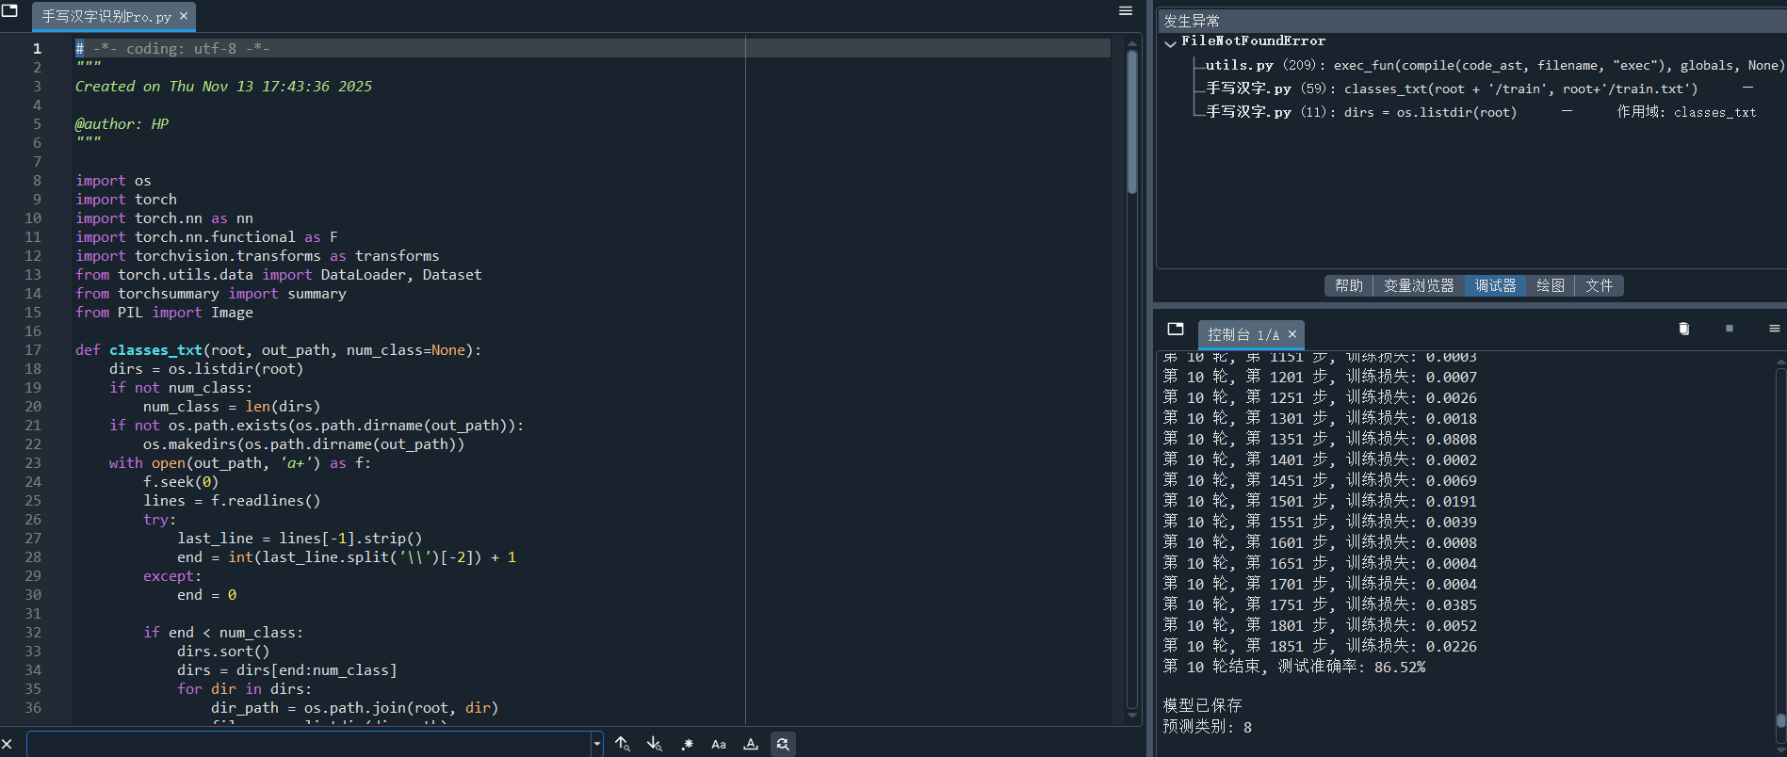The width and height of the screenshot is (1787, 757).
Task: Click the 'end = 0' code line
Action: click(x=206, y=595)
